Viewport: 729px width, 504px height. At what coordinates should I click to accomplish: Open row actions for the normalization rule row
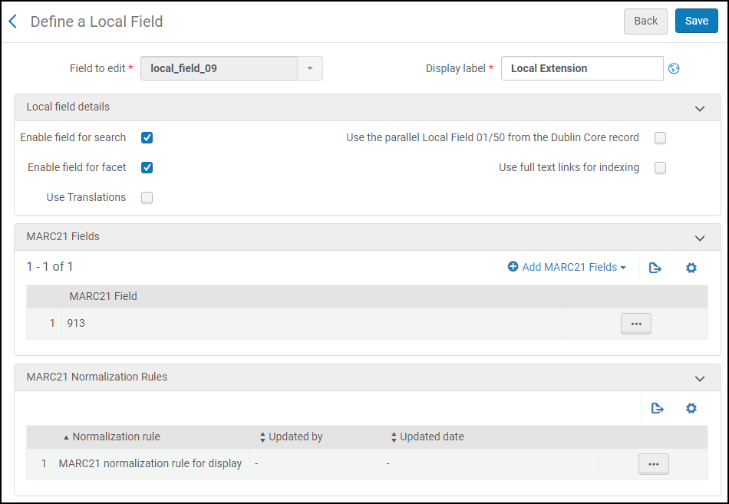pos(653,464)
